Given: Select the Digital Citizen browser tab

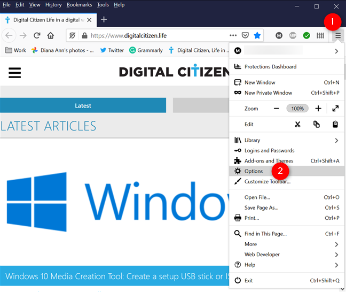Looking at the screenshot, I should (x=48, y=20).
